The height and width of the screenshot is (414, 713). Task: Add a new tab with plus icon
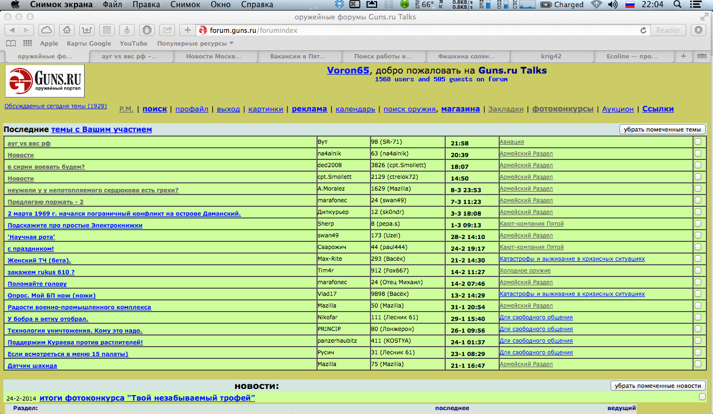683,56
